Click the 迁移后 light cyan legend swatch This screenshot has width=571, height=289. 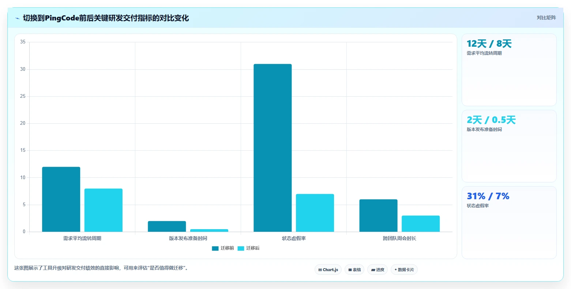[x=241, y=248]
